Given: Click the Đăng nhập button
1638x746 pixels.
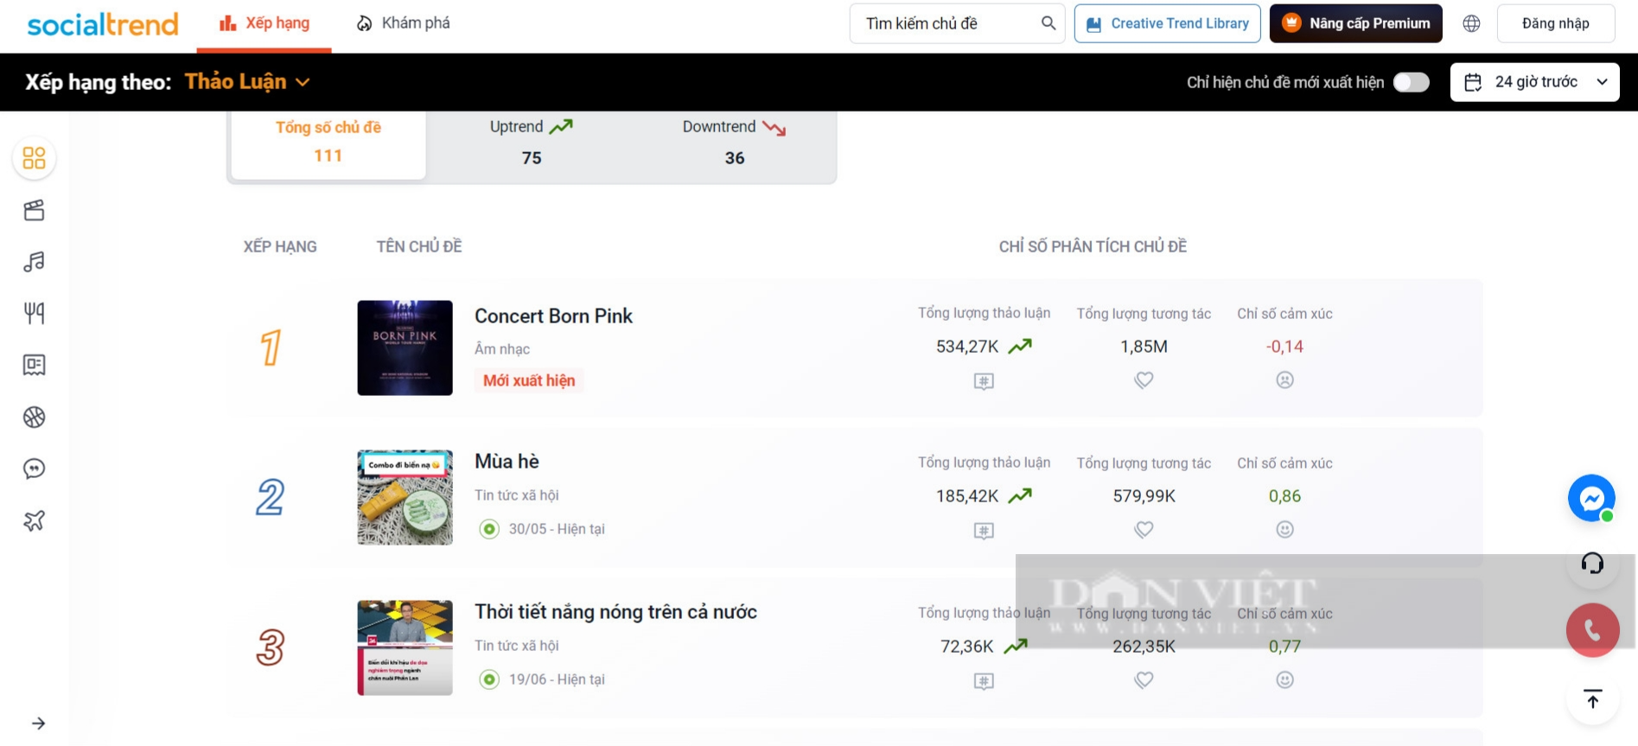Looking at the screenshot, I should tap(1555, 23).
